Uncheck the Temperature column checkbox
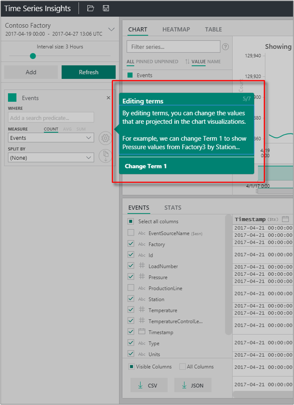This screenshot has width=294, height=405. point(131,310)
